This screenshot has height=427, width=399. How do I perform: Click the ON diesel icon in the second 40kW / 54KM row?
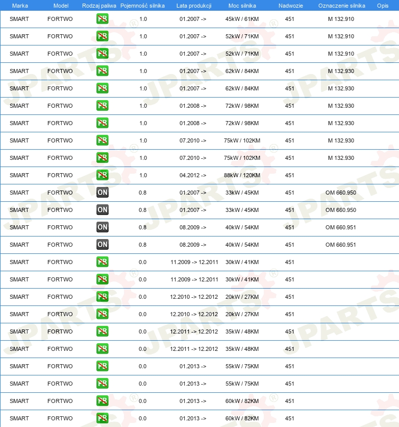pos(102,245)
